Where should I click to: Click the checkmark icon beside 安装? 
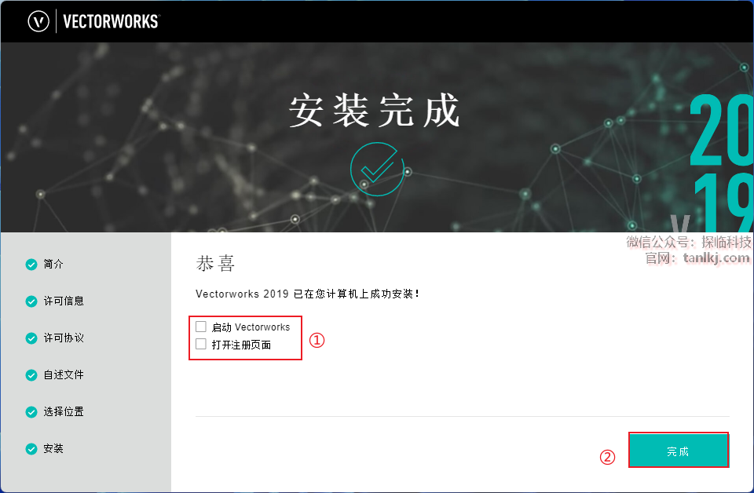click(x=31, y=449)
